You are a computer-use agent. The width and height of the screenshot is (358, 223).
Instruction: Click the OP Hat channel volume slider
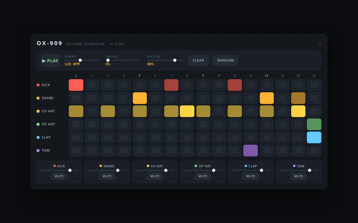(203, 170)
